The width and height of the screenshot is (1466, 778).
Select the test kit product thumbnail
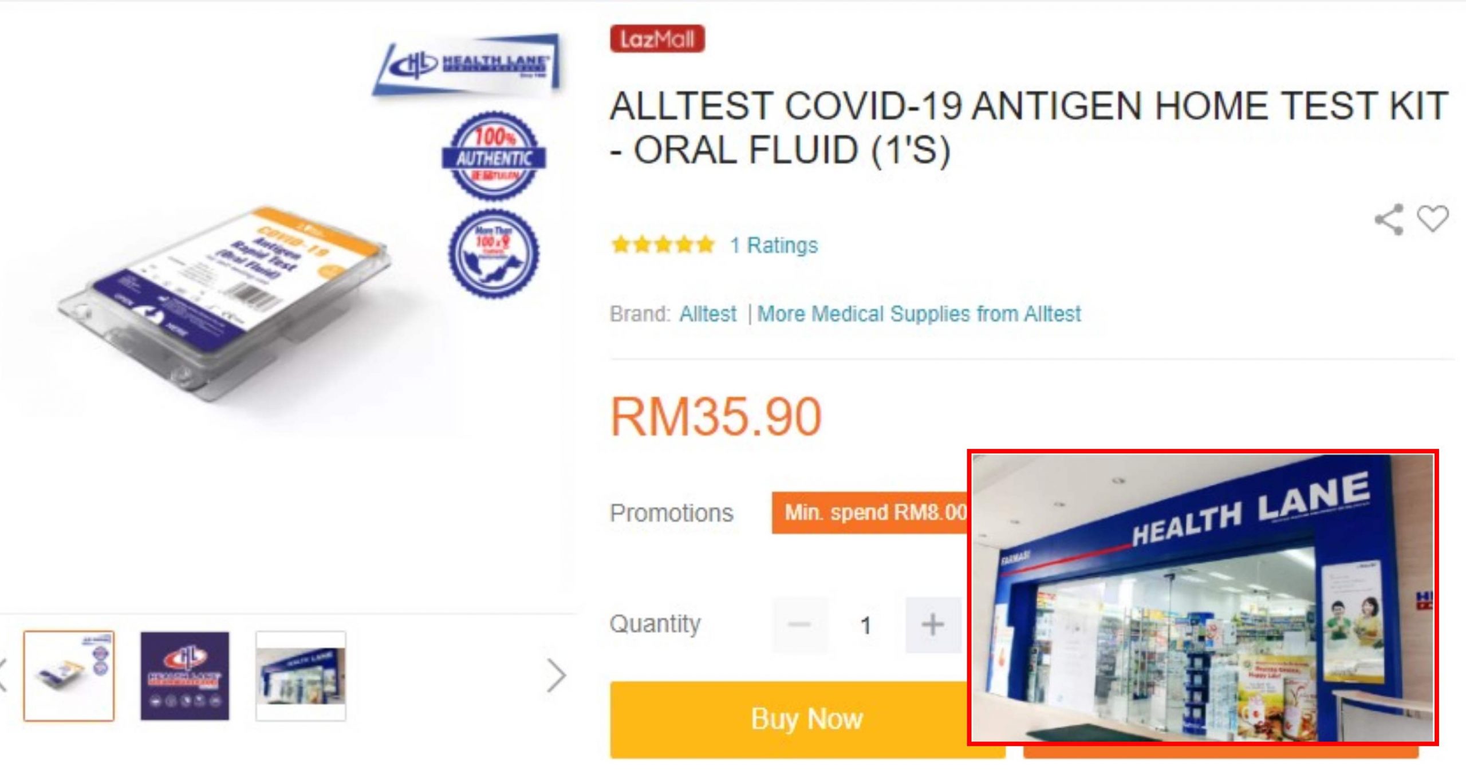pyautogui.click(x=69, y=676)
